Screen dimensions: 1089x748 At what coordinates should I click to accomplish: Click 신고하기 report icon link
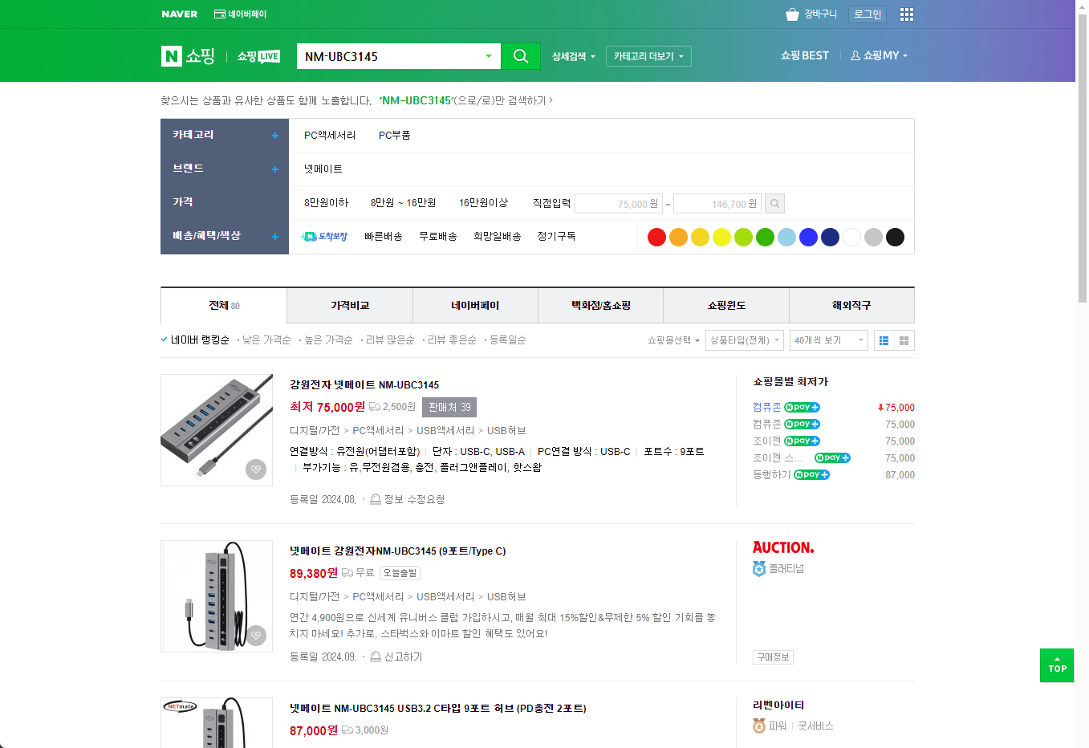[x=396, y=657]
